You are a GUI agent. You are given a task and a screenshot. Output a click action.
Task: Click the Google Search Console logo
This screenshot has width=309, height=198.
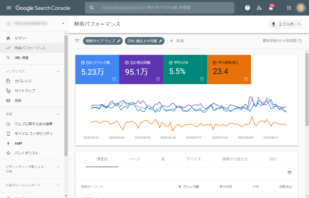(x=43, y=8)
